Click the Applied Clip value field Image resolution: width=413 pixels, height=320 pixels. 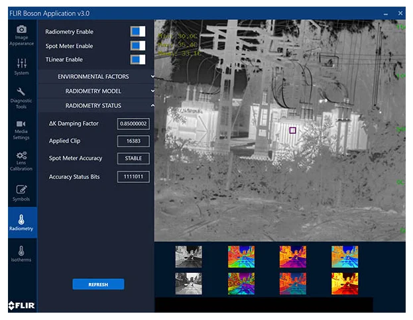point(133,141)
